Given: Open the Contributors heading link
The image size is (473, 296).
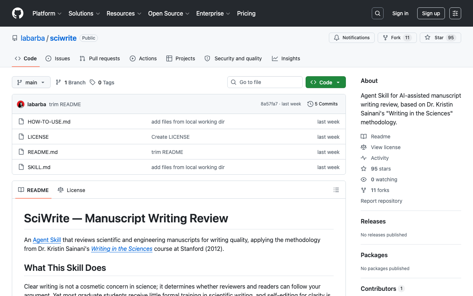Looking at the screenshot, I should 382,289.
